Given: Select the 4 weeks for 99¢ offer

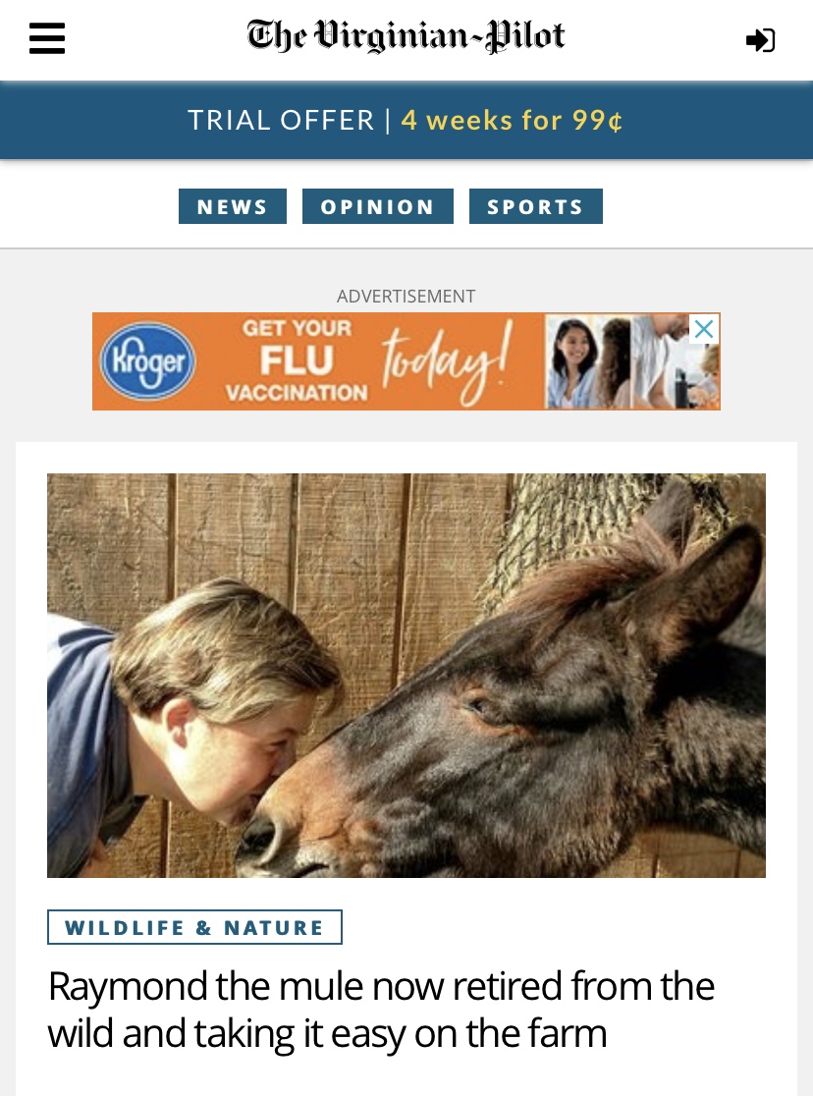Looking at the screenshot, I should coord(512,120).
